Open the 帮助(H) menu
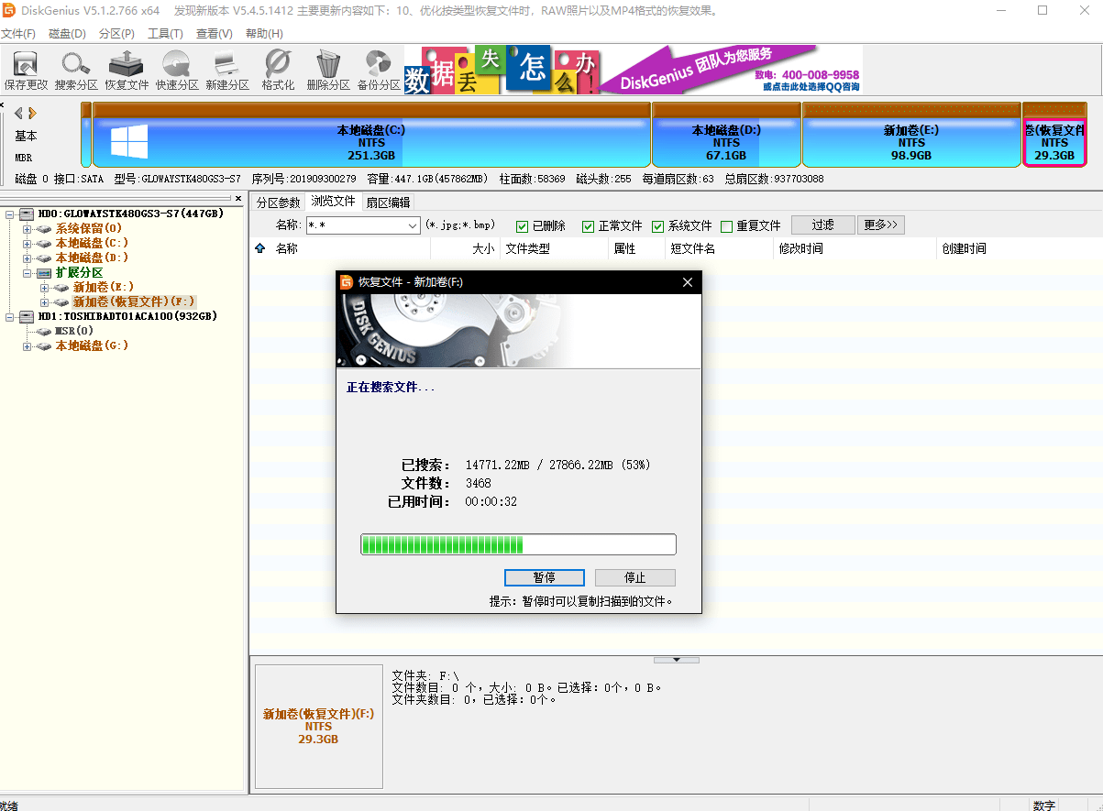1103x811 pixels. click(264, 34)
